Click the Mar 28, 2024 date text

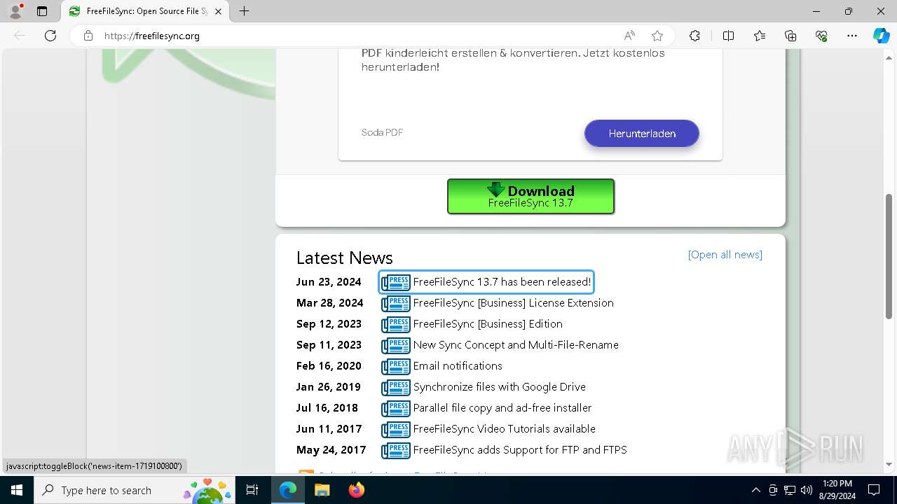(330, 303)
